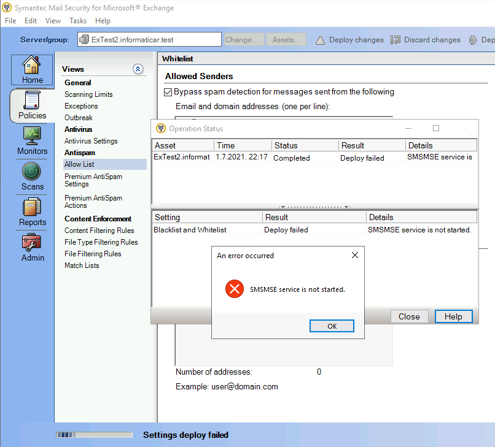495x447 pixels.
Task: Select Outbreak view
Action: click(x=78, y=118)
